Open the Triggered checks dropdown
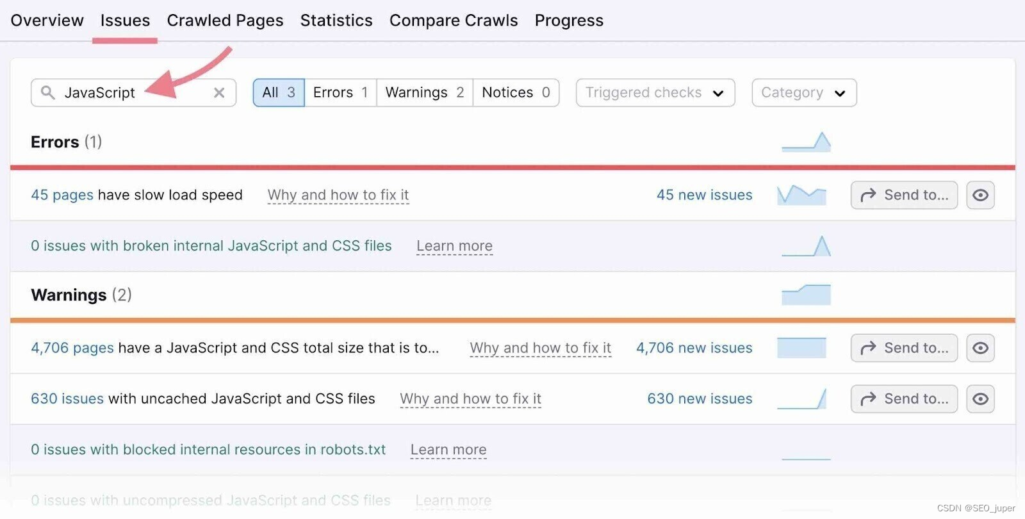Image resolution: width=1025 pixels, height=519 pixels. [x=655, y=93]
